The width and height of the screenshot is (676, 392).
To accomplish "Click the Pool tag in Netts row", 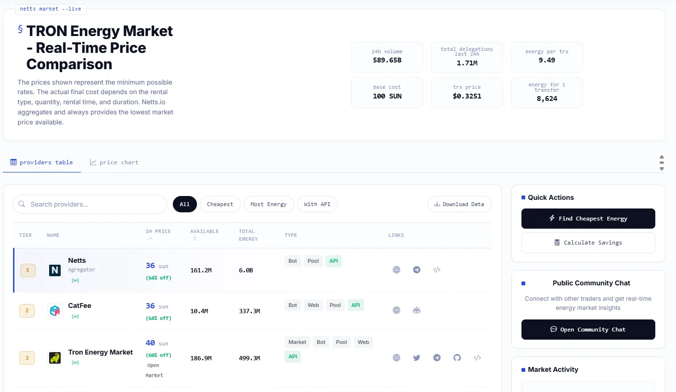I will 313,261.
